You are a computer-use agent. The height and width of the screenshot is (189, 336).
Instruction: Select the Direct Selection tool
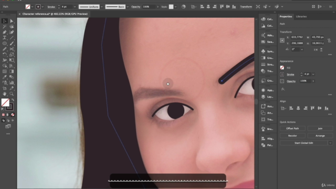click(12, 21)
